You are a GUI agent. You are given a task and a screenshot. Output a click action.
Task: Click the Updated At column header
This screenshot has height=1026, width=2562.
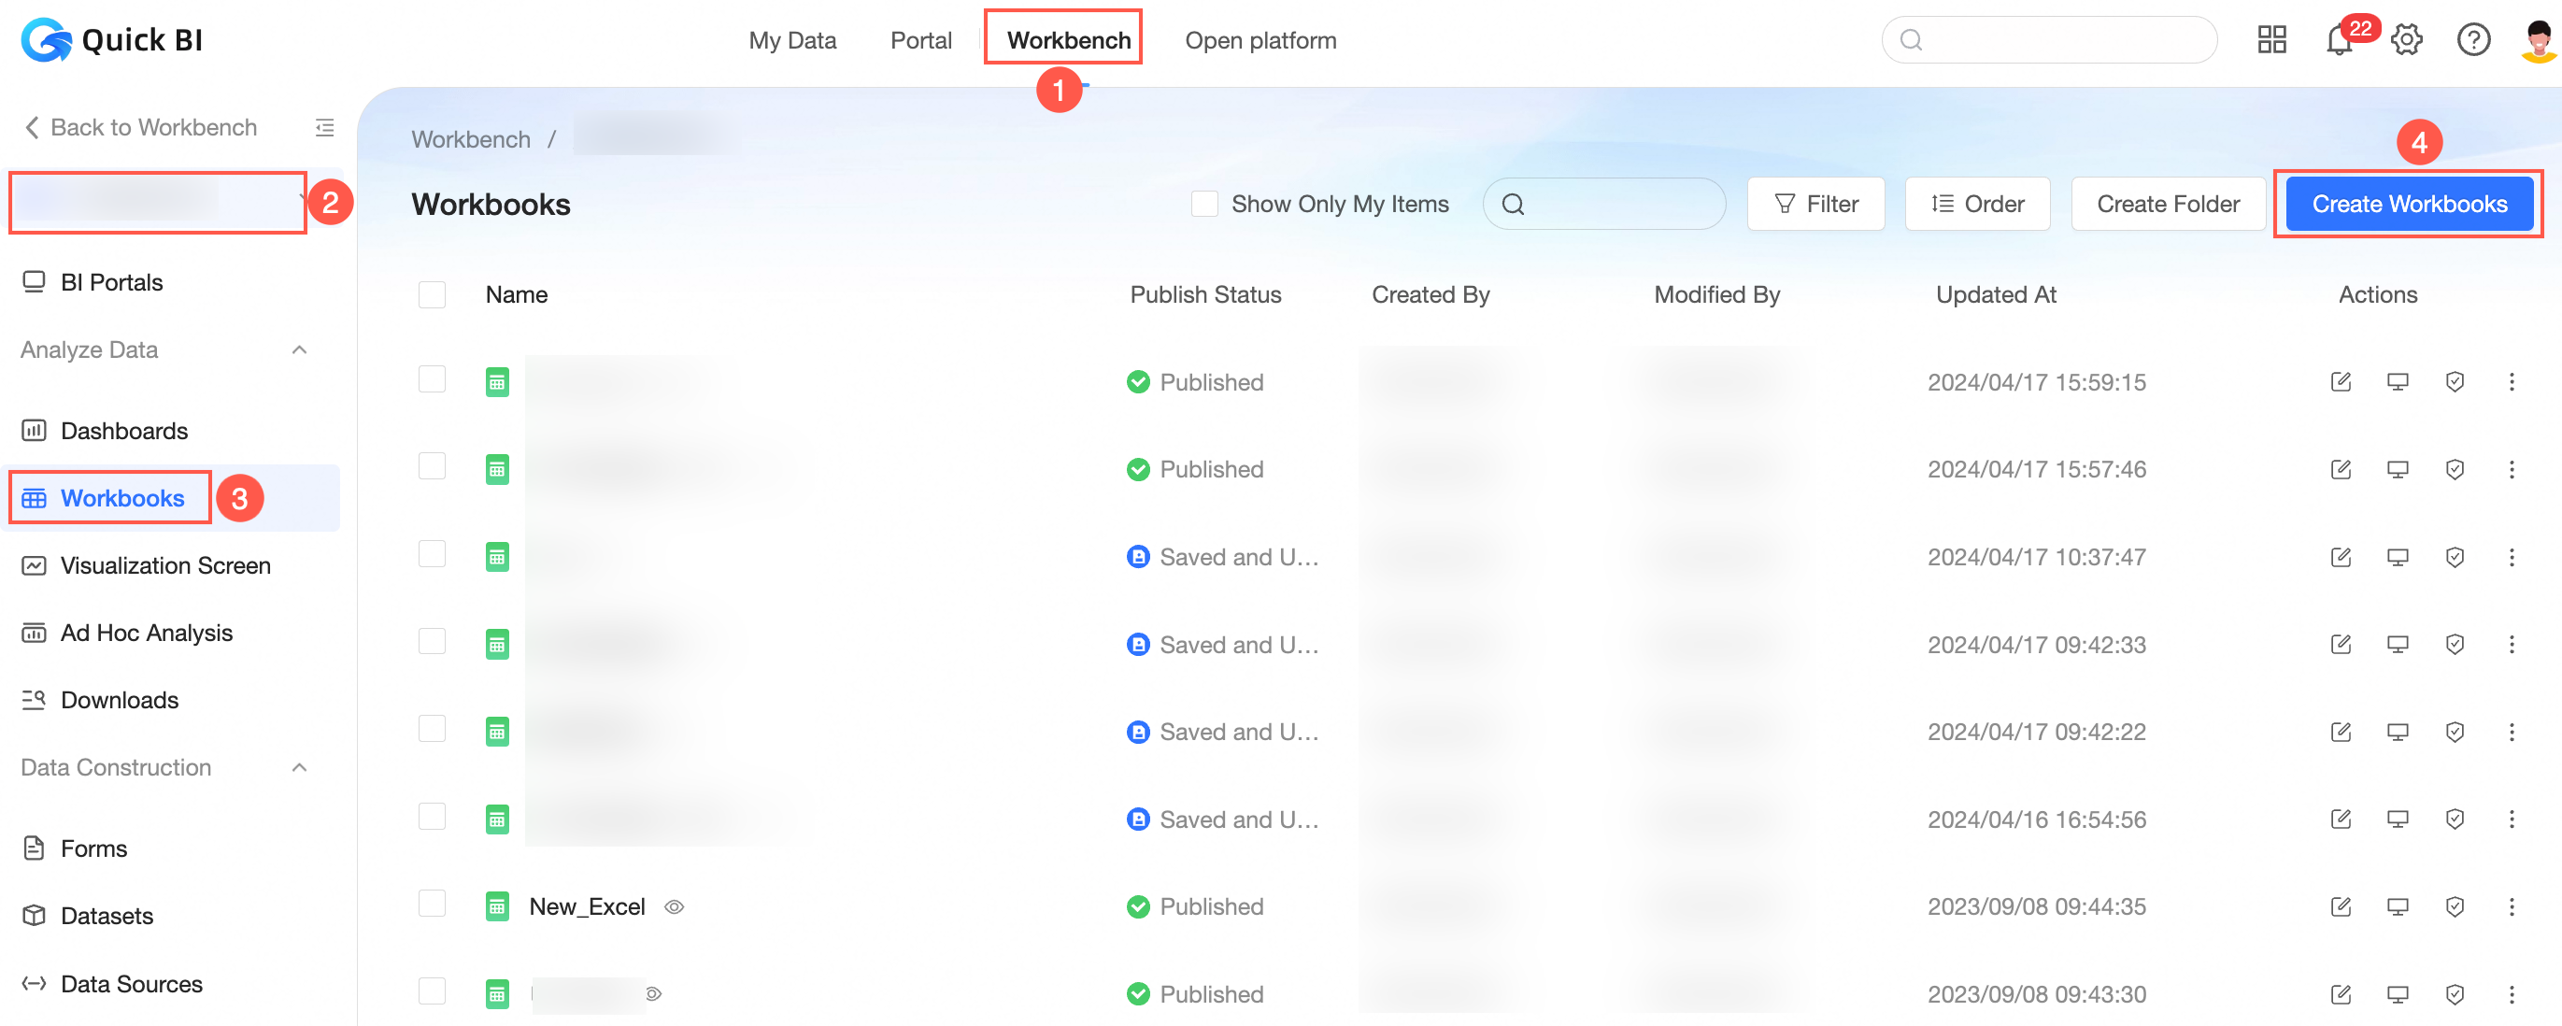click(1995, 294)
